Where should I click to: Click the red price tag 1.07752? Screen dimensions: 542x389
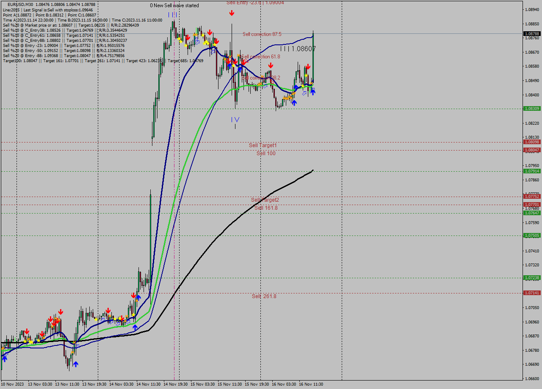532,197
